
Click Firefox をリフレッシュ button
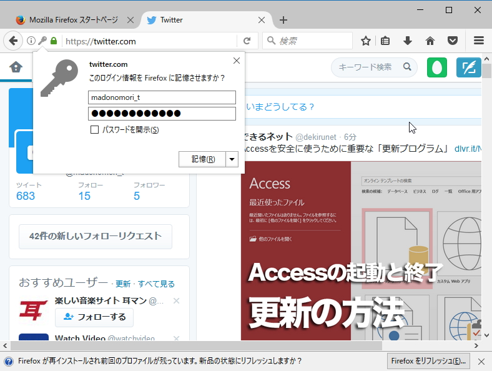(x=428, y=361)
